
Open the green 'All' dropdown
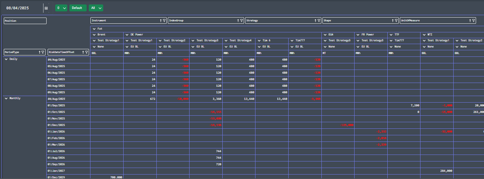click(x=96, y=8)
